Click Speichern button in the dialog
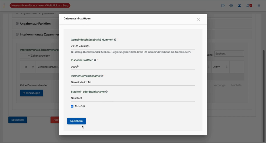 click(x=76, y=121)
